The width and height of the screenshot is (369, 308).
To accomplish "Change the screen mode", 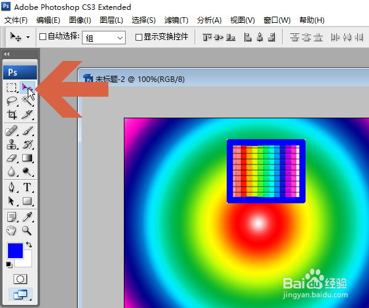I will (20, 294).
